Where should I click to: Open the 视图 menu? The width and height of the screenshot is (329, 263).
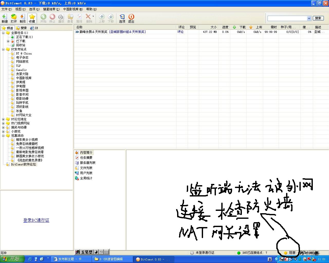[21, 9]
